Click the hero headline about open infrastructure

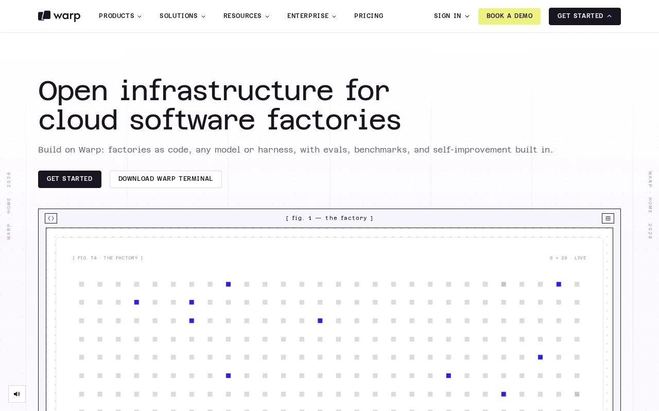click(219, 105)
